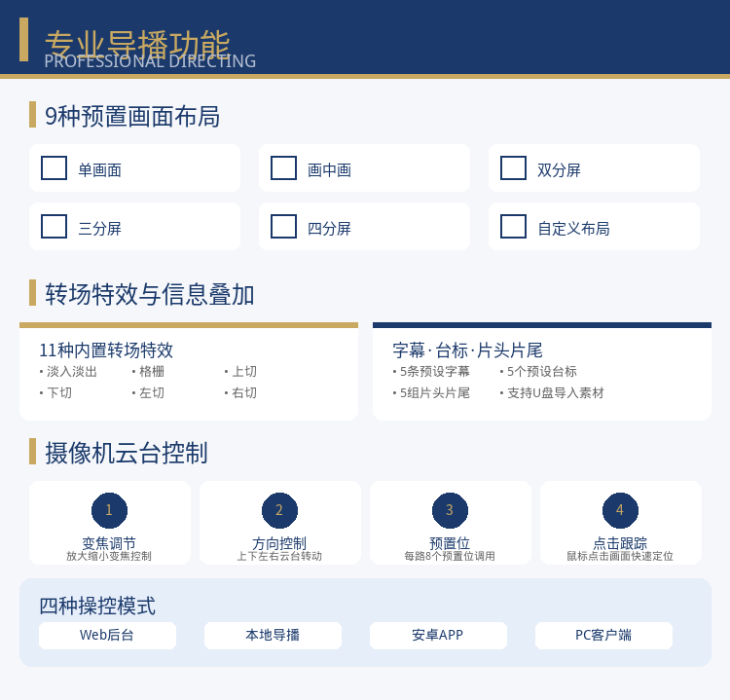Tick the 画中画 layout checkbox
This screenshot has height=700, width=730.
point(283,167)
